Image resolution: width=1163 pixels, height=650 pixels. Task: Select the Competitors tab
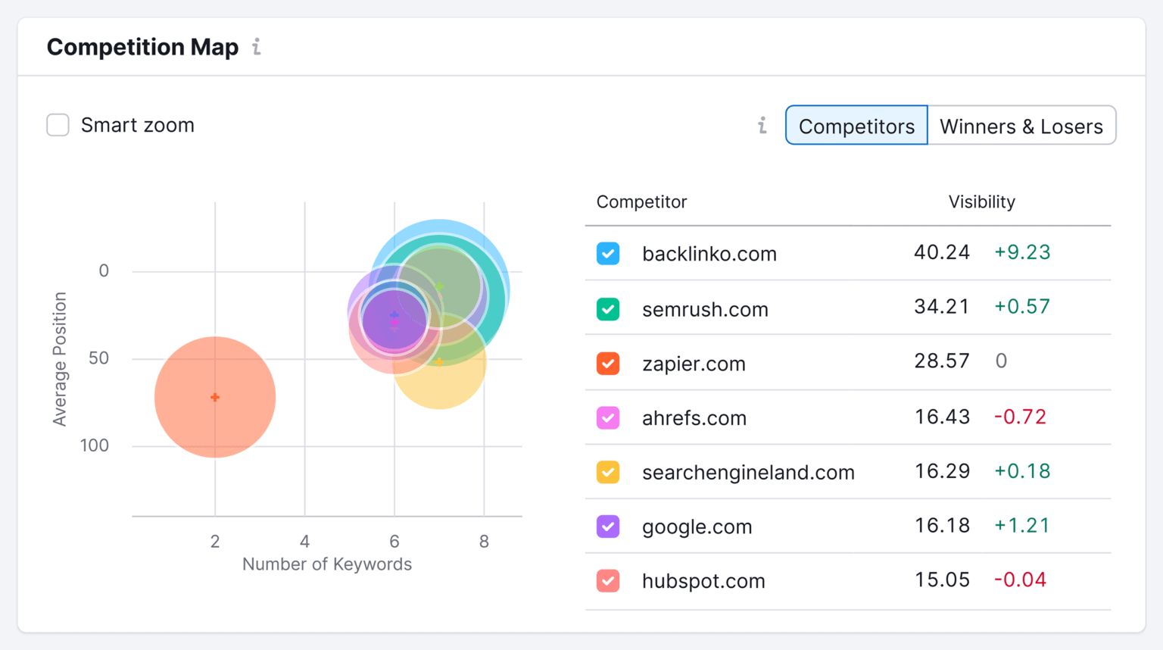856,126
